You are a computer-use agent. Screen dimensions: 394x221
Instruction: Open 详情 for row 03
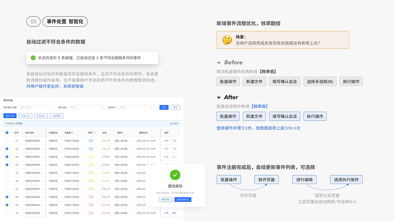click(x=166, y=157)
